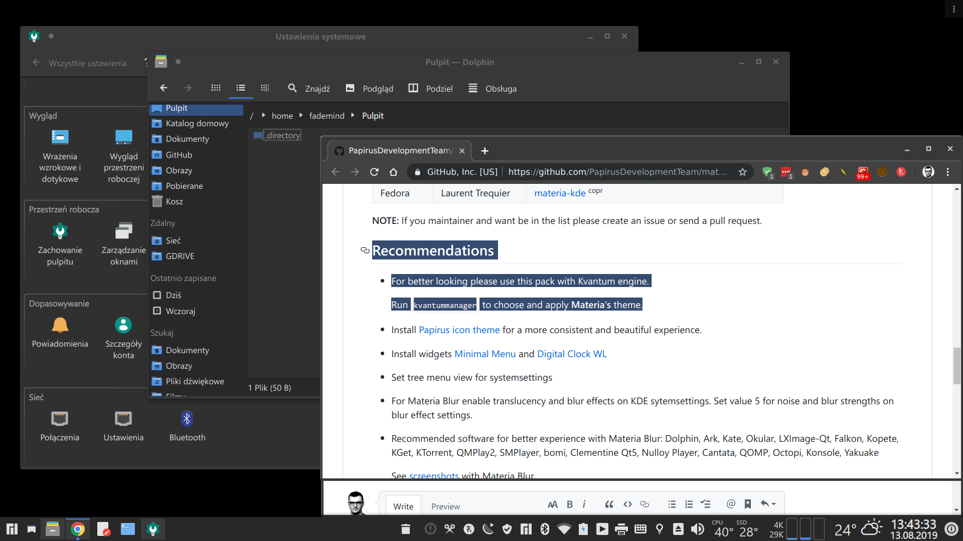The width and height of the screenshot is (963, 541).
Task: Apply bold formatting in the comment editor
Action: pos(569,504)
